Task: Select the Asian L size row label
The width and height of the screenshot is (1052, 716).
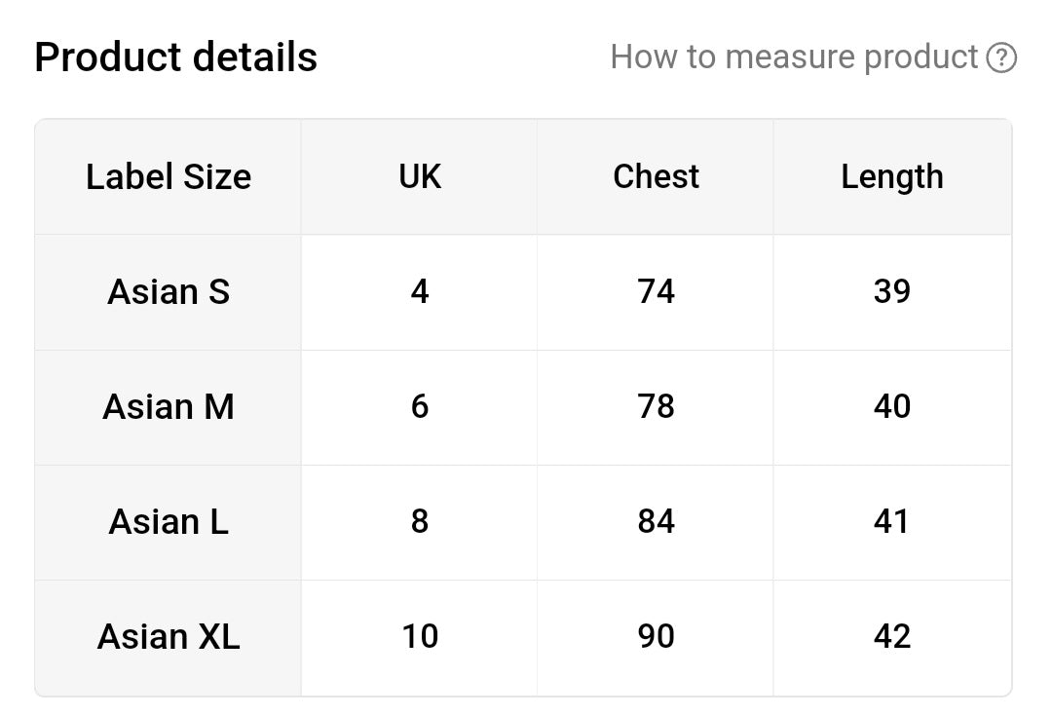Action: (x=169, y=522)
